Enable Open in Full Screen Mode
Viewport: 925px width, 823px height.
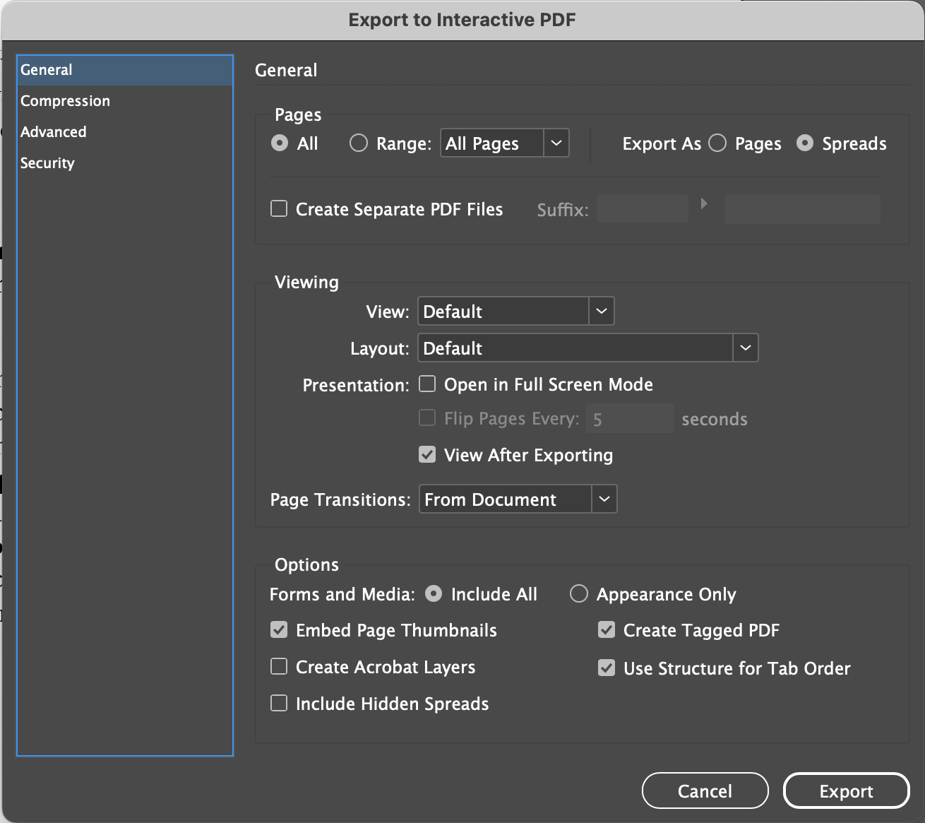tap(427, 384)
